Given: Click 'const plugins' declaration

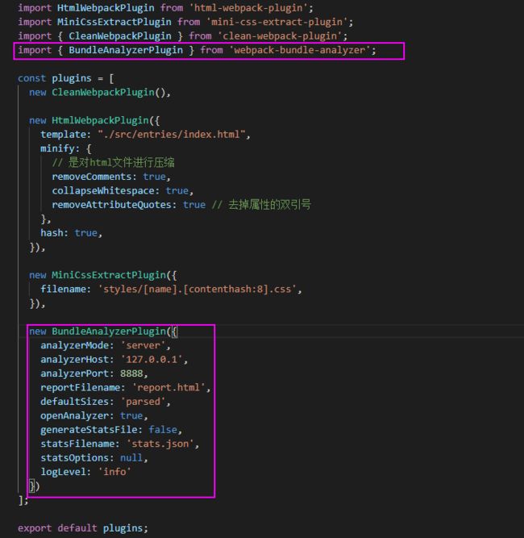Looking at the screenshot, I should click(x=55, y=78).
